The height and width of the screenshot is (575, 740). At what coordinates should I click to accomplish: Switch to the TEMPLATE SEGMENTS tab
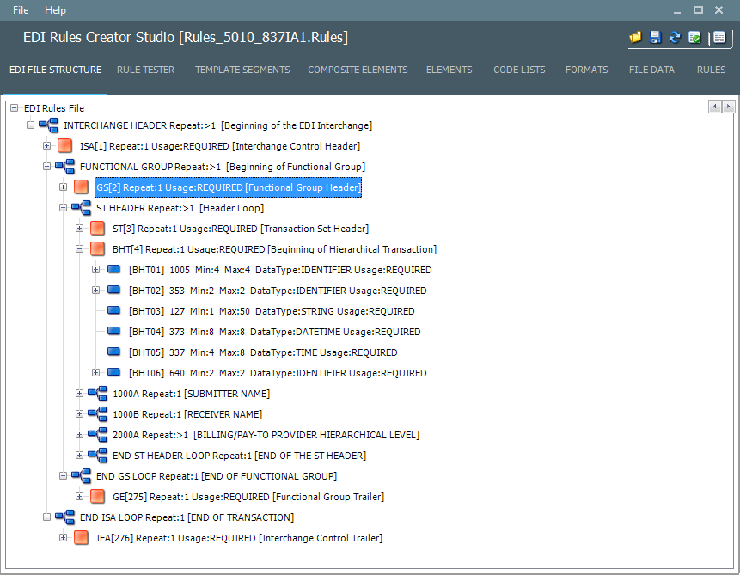(x=242, y=70)
